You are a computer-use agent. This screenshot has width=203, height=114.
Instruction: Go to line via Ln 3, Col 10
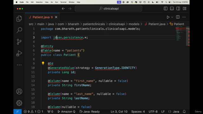coord(119,111)
